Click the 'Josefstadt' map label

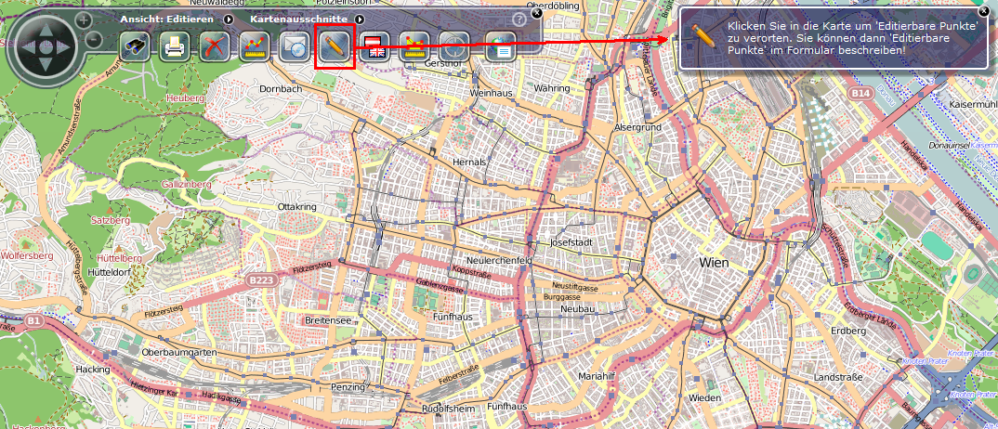571,242
